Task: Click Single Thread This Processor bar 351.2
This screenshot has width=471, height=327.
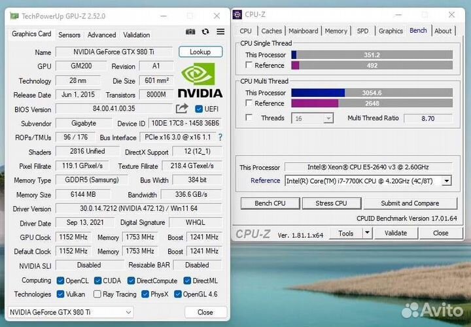Action: click(372, 55)
